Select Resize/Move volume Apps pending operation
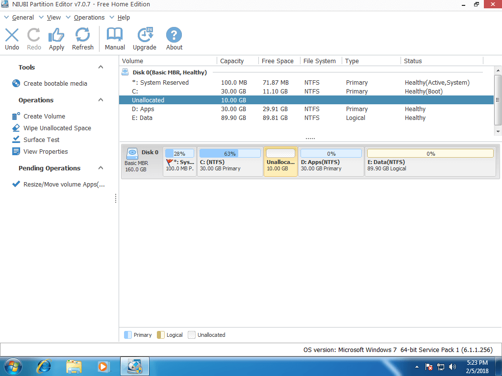This screenshot has width=502, height=376. (64, 185)
